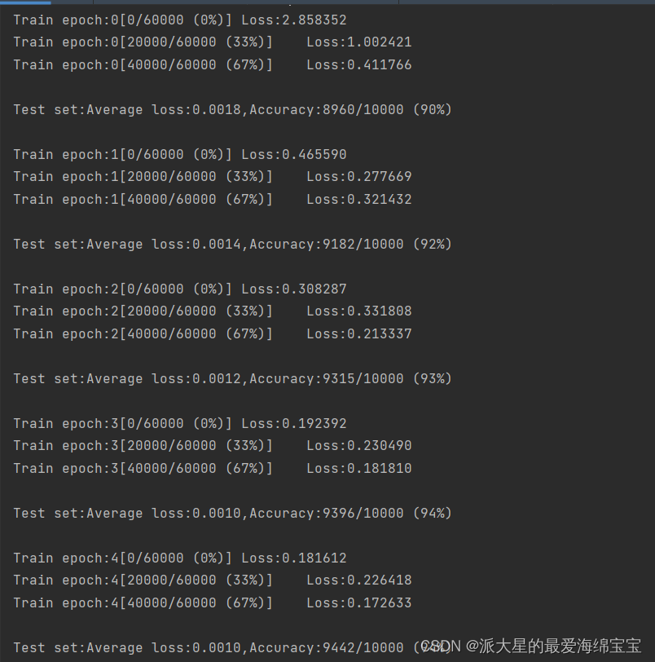Click the test result with accuracy 8960/10000
The width and height of the screenshot is (655, 662).
(232, 109)
